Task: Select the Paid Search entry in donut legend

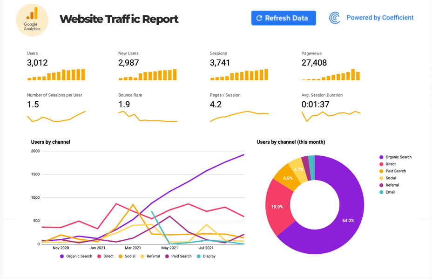Action: pos(395,171)
